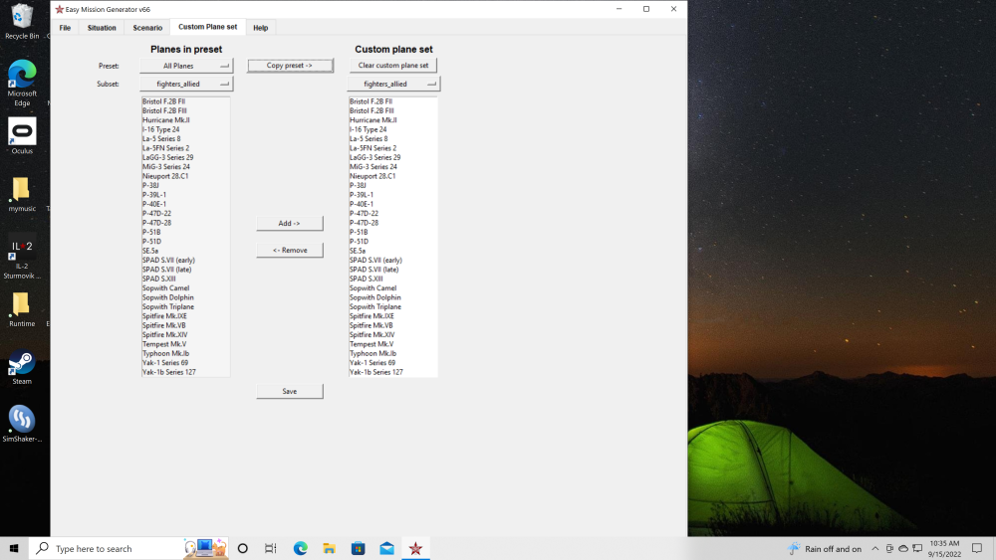Image resolution: width=996 pixels, height=560 pixels.
Task: Open the Planes in preset subset dropdown
Action: [186, 84]
